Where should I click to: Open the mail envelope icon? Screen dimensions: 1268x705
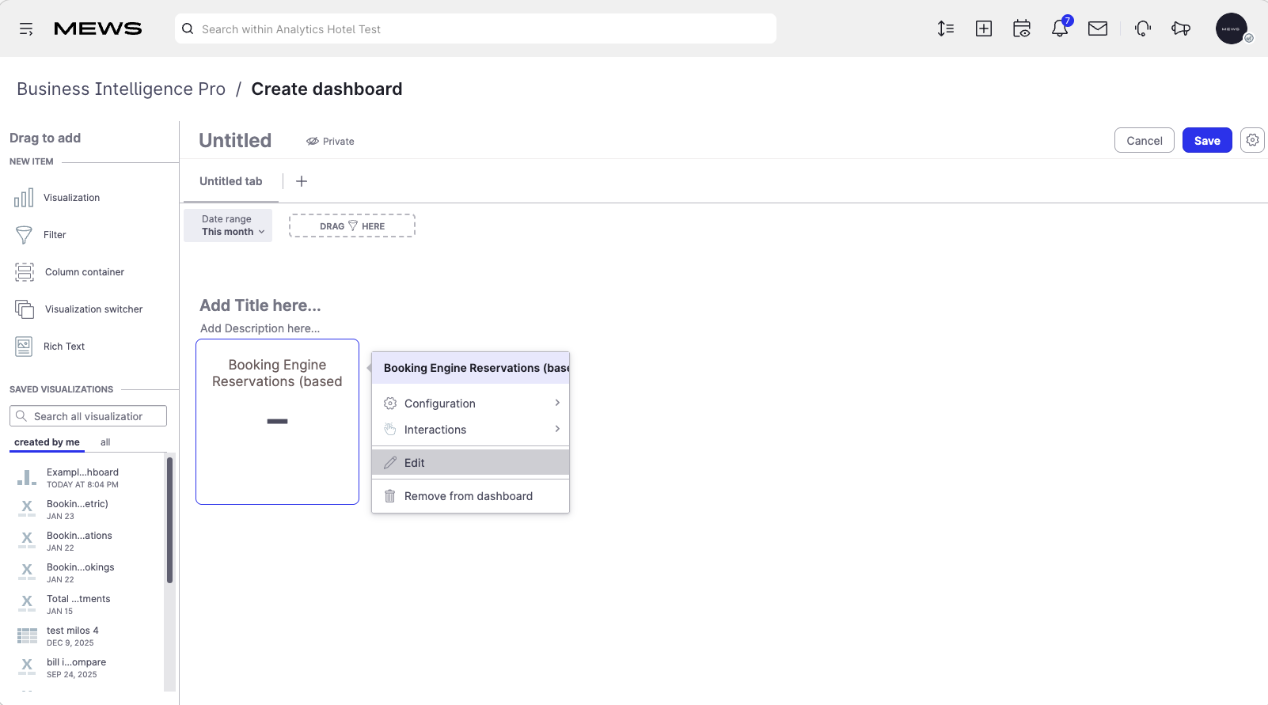pyautogui.click(x=1098, y=29)
